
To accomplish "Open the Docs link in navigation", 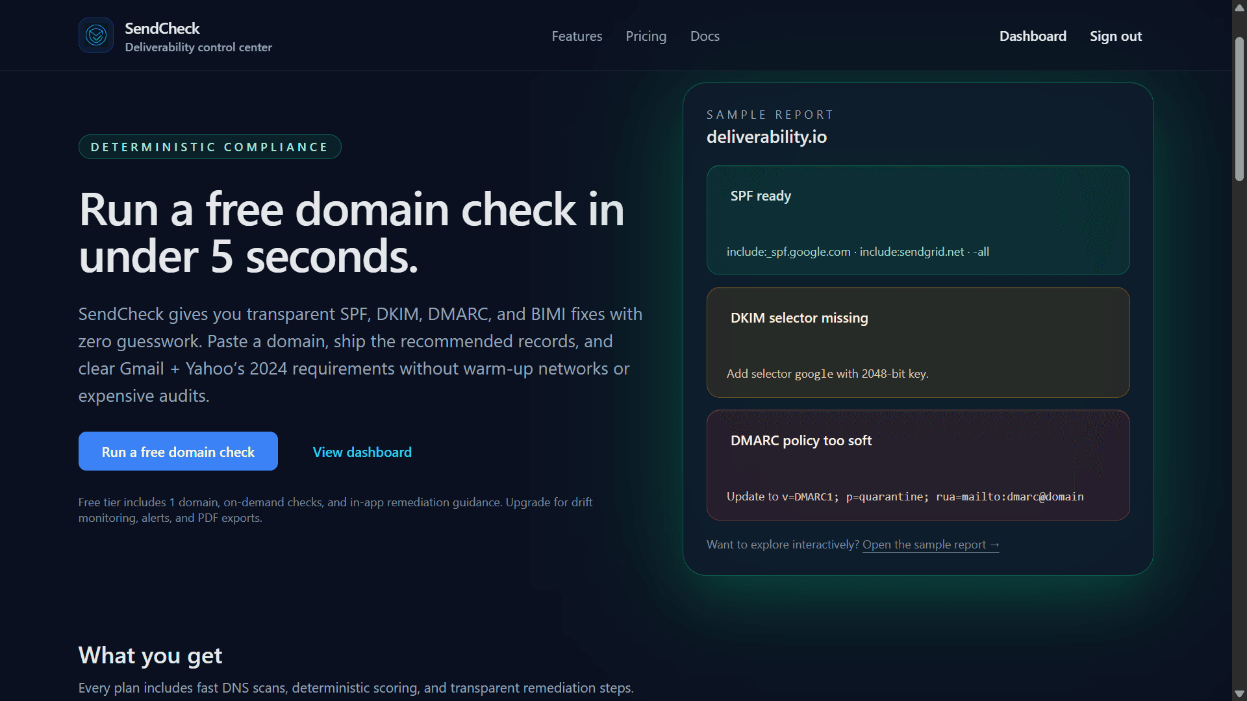I will point(705,36).
